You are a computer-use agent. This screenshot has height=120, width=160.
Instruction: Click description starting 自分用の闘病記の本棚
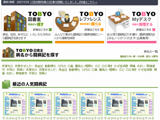(x=131, y=36)
